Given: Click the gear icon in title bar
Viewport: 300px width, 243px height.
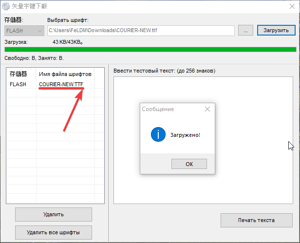Looking at the screenshot, I should click(x=6, y=6).
